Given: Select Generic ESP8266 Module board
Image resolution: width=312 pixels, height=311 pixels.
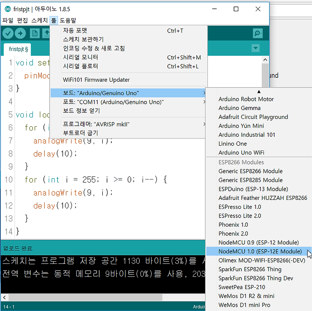Looking at the screenshot, I should pos(259,171).
